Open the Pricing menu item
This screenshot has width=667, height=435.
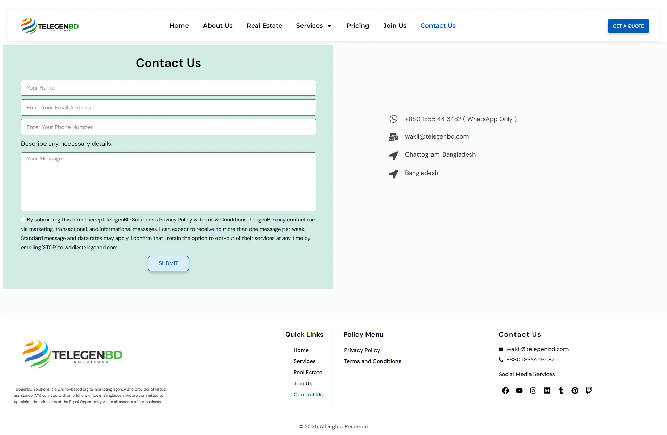click(357, 26)
